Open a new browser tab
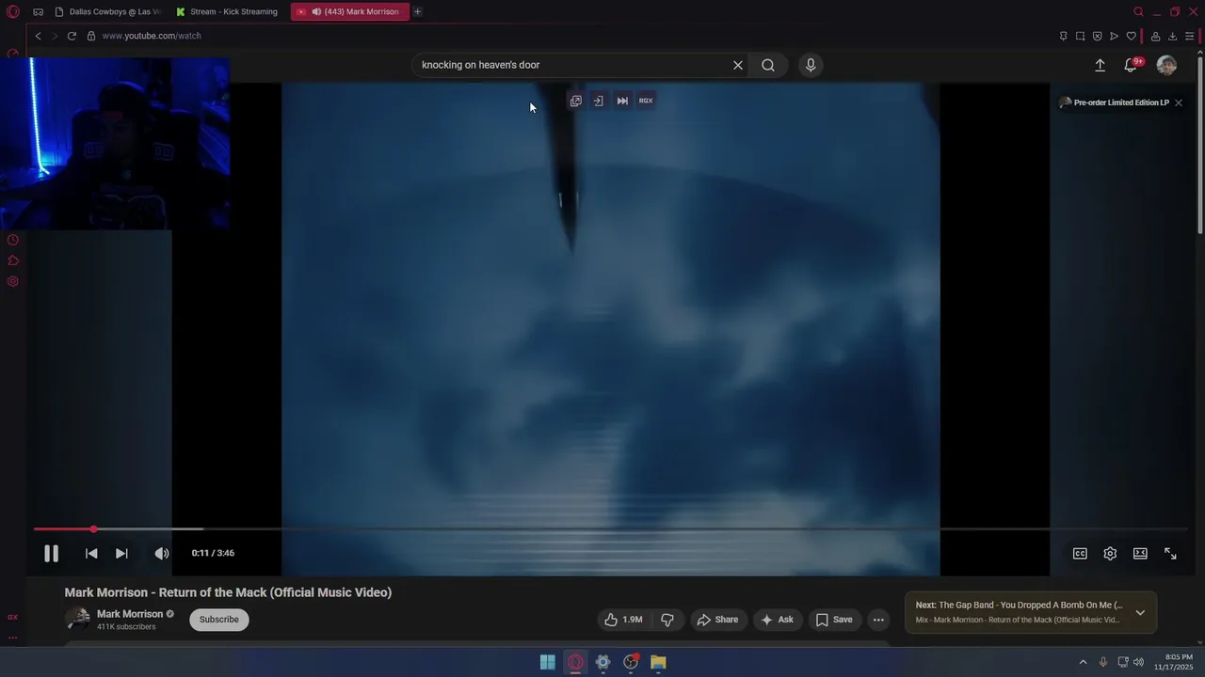 [x=417, y=11]
